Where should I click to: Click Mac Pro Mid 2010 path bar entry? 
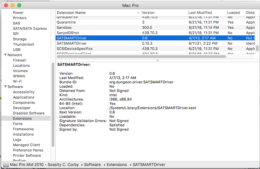pos(44,165)
